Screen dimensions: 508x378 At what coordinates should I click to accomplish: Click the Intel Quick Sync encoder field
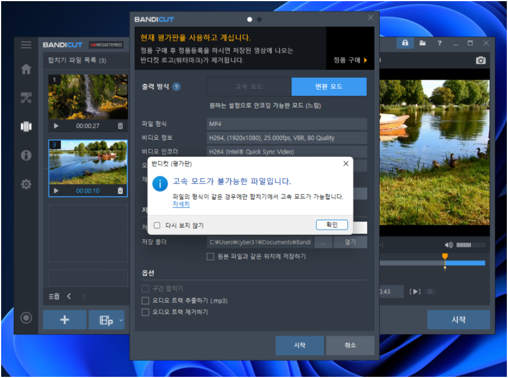(287, 152)
